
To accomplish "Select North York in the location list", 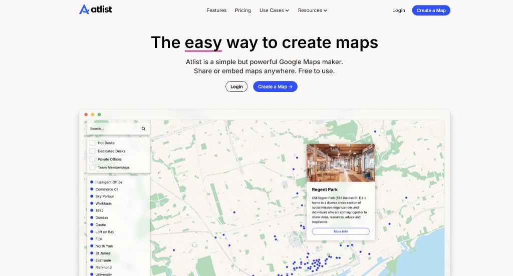I will [101, 246].
